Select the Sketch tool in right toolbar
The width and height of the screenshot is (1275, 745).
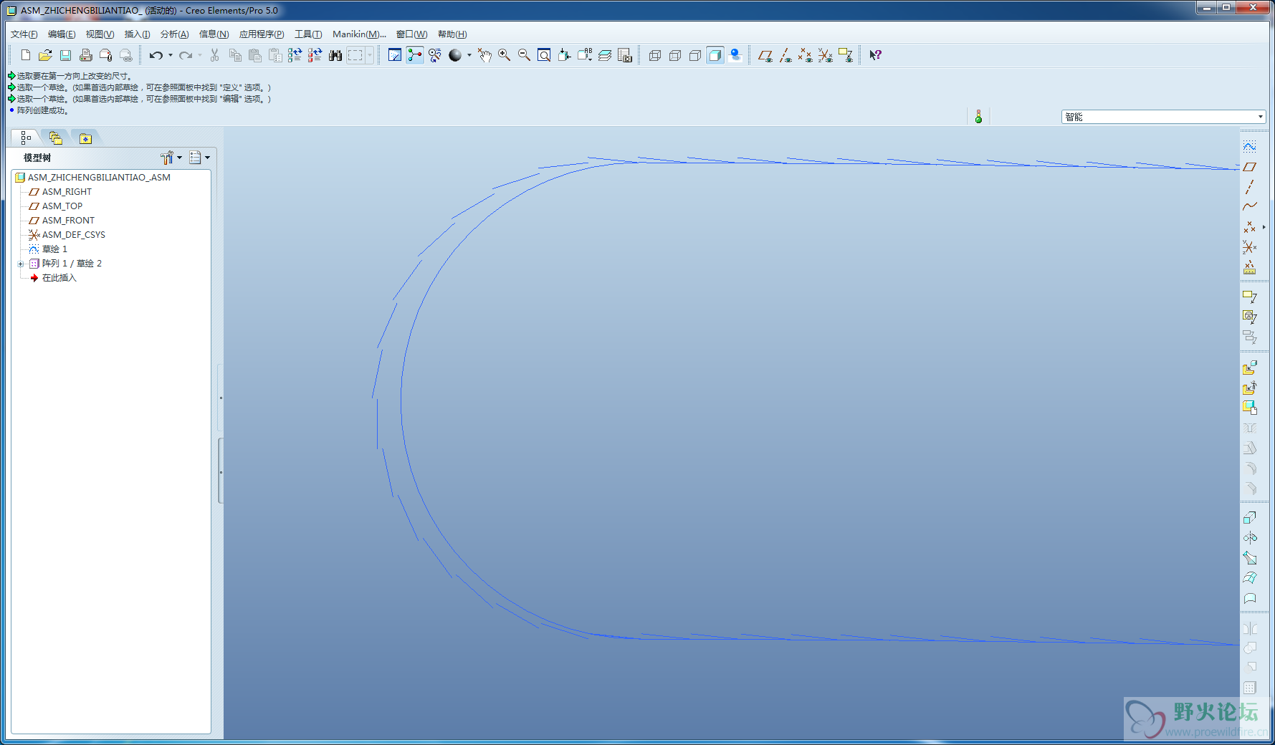(x=1249, y=146)
